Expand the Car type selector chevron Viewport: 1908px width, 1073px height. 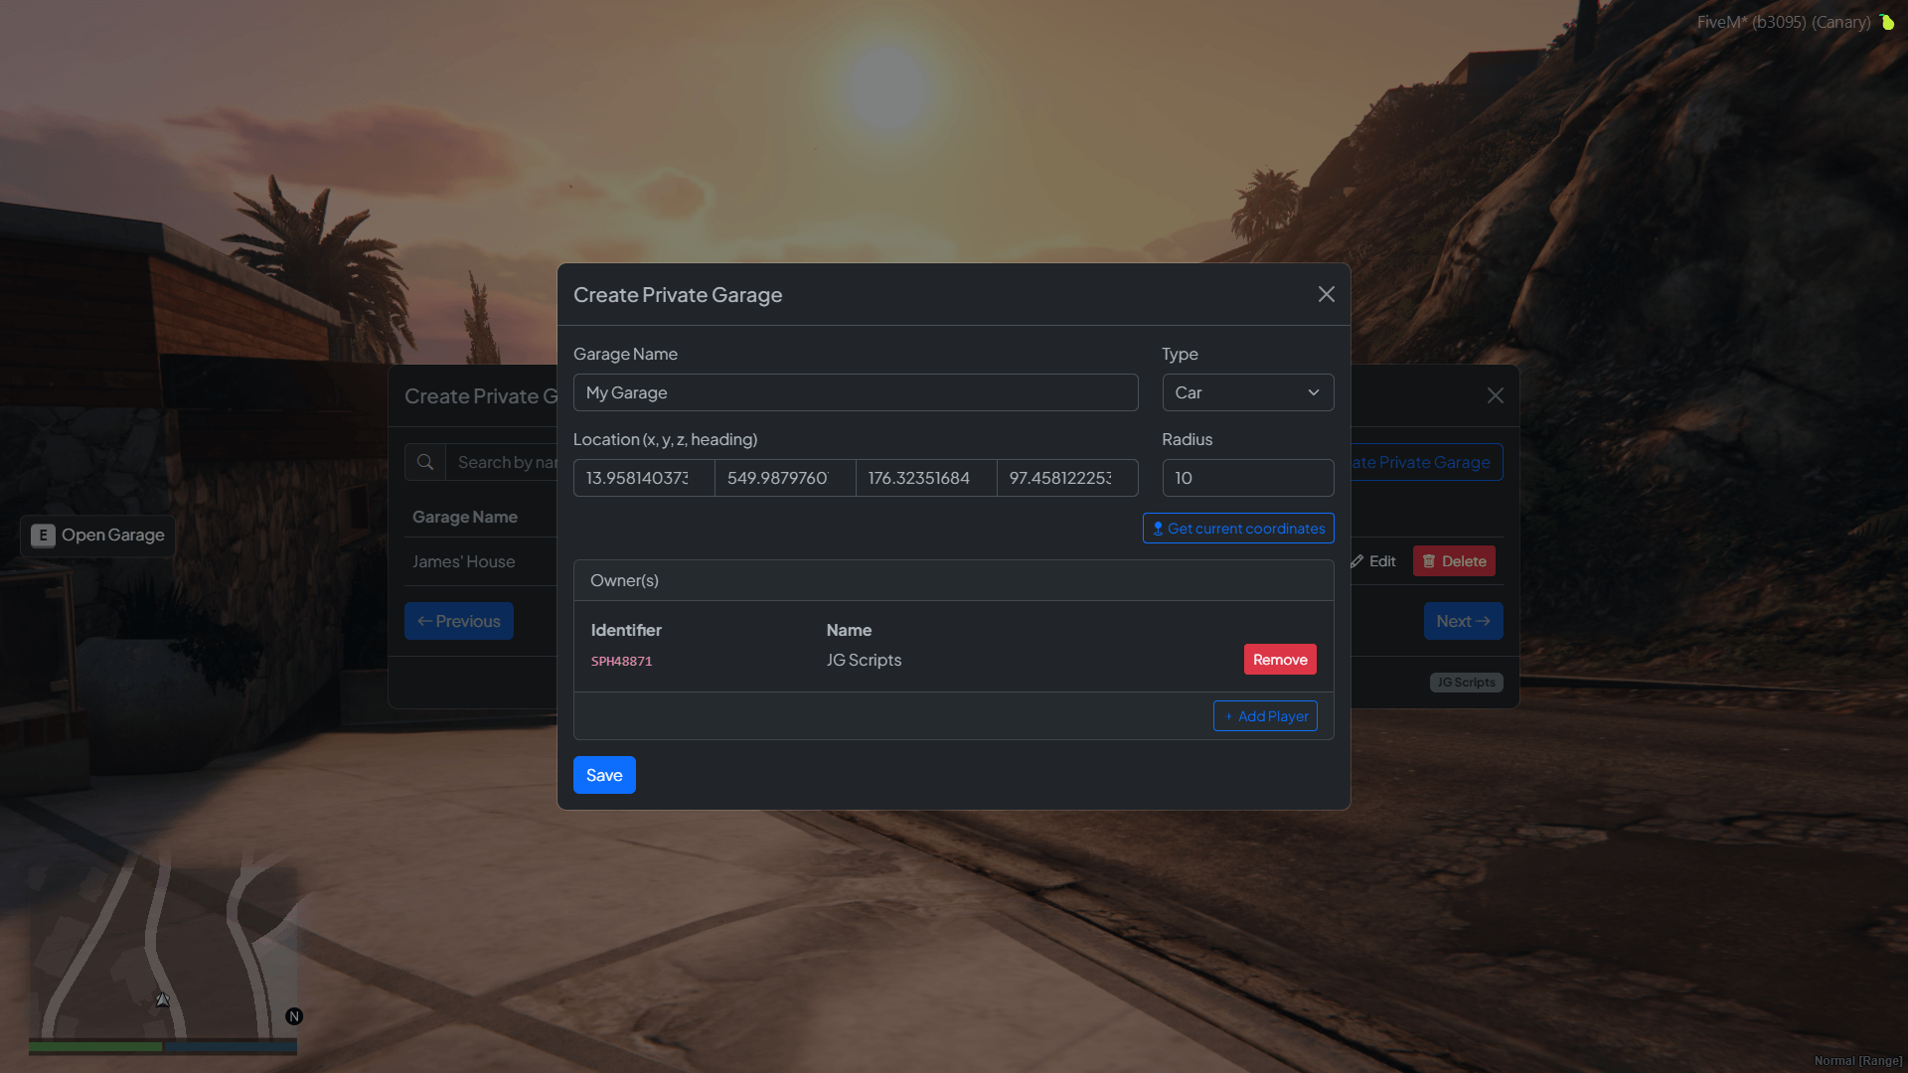click(x=1312, y=392)
